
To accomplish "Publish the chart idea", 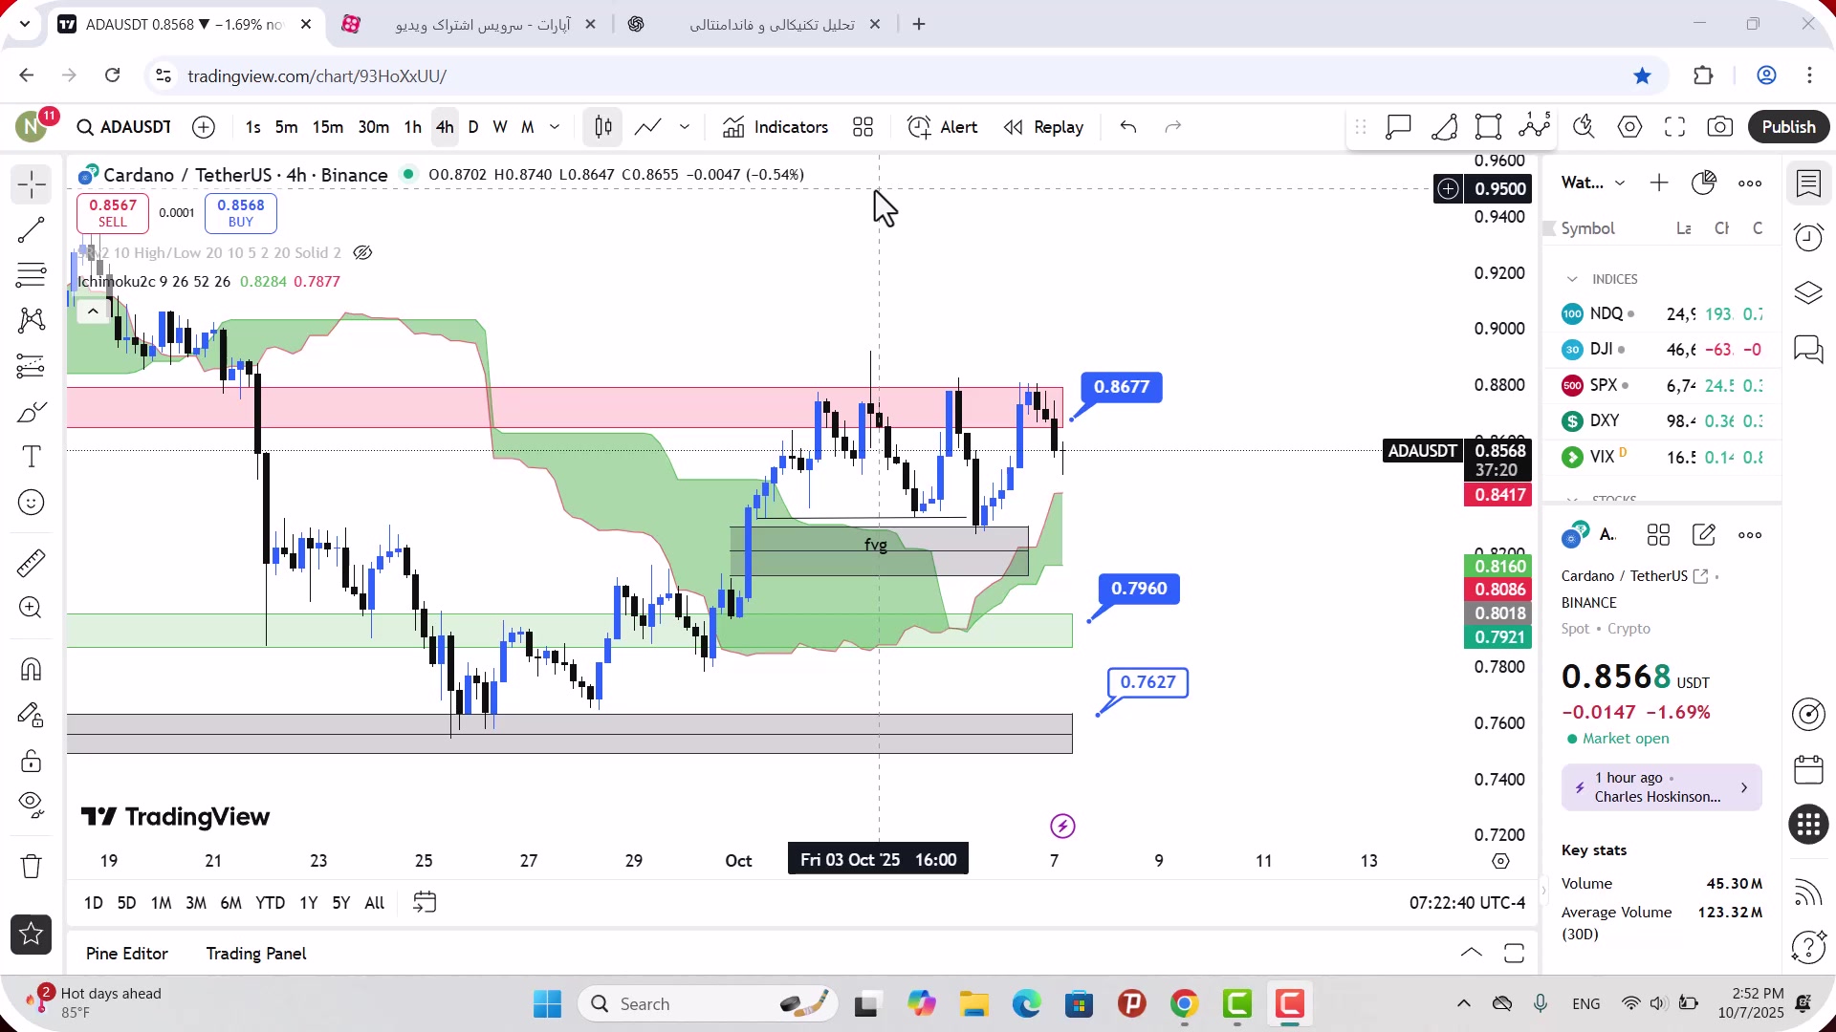I will pos(1789,127).
